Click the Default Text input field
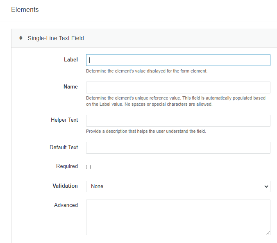Screen dimensions: 277x243 [x=178, y=148]
